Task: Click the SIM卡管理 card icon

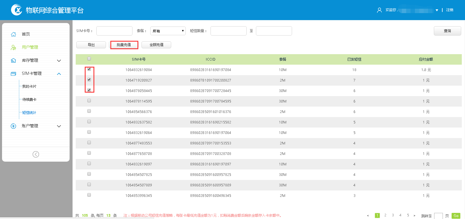Action: 13,74
